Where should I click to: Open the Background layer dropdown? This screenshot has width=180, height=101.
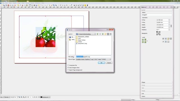[45, 97]
